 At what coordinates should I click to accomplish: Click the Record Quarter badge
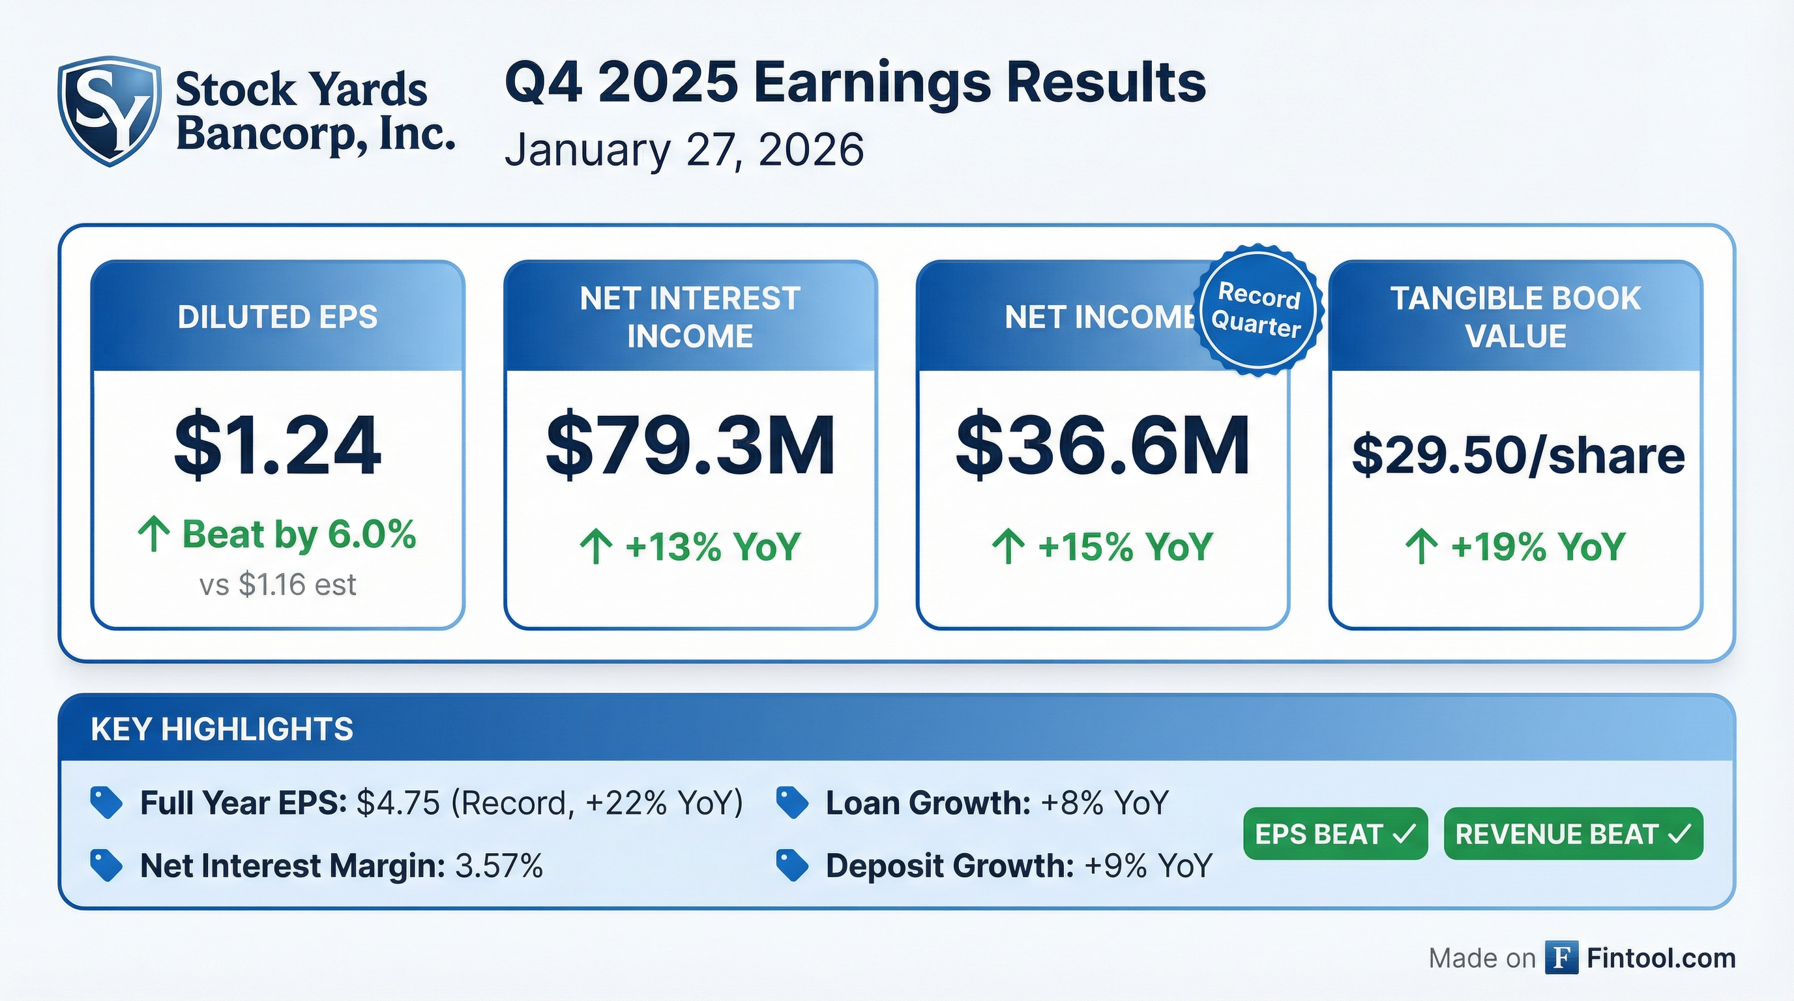pyautogui.click(x=1256, y=310)
